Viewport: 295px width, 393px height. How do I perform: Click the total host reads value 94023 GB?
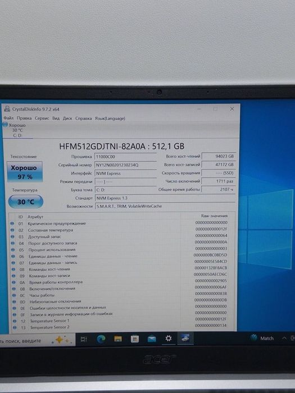pos(219,156)
